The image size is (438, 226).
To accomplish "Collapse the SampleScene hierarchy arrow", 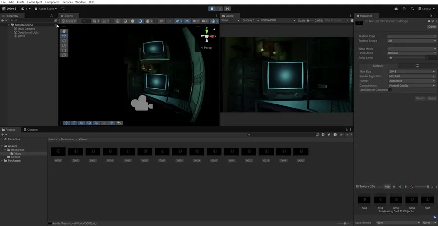I will [x=9, y=25].
